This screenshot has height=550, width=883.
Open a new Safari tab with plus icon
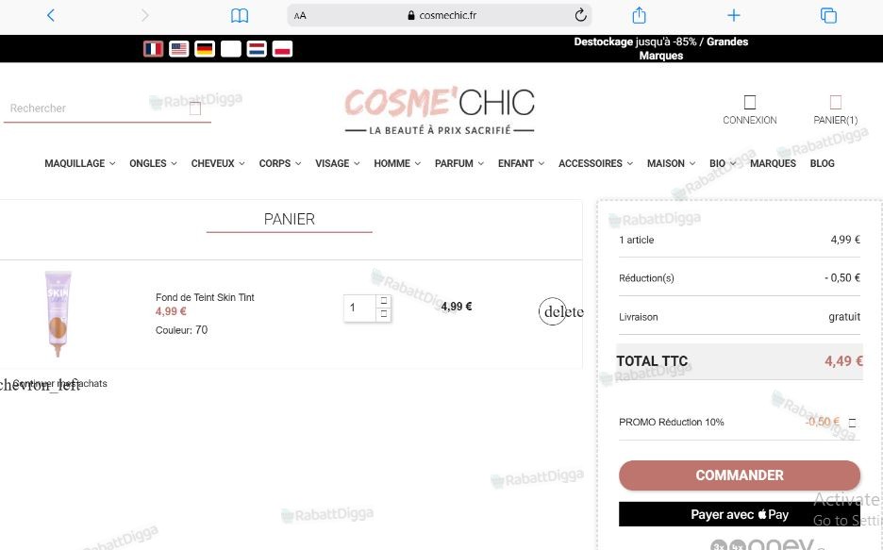click(x=733, y=15)
